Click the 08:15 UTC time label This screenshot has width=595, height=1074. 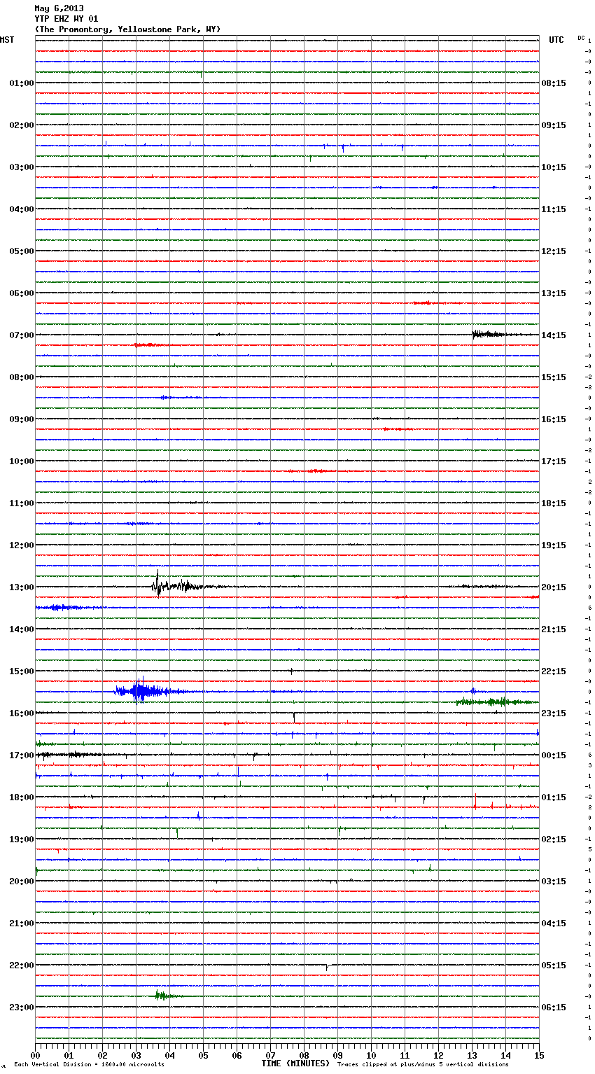(554, 83)
